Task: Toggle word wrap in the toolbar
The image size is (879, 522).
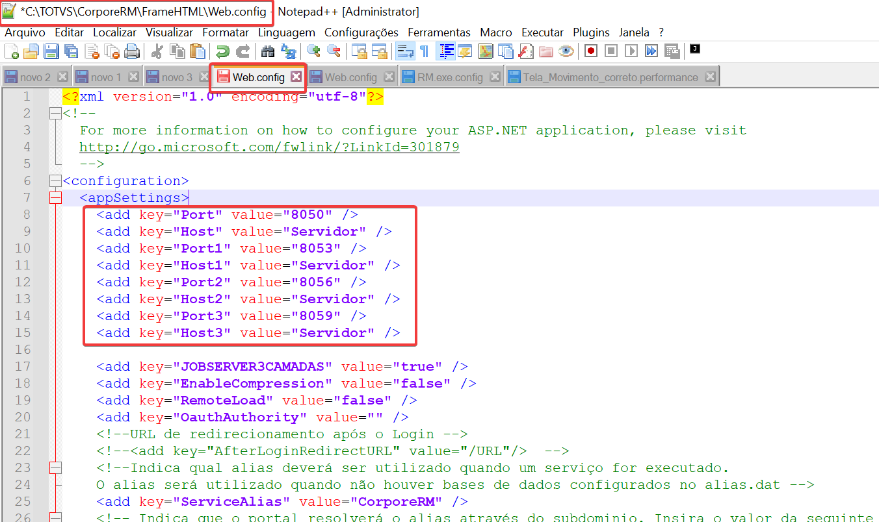Action: [x=405, y=51]
